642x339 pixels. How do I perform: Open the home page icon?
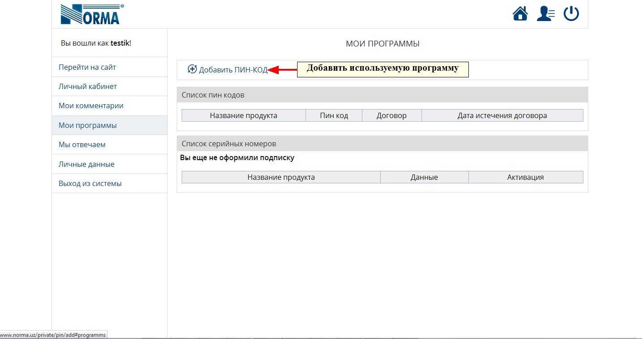(520, 13)
